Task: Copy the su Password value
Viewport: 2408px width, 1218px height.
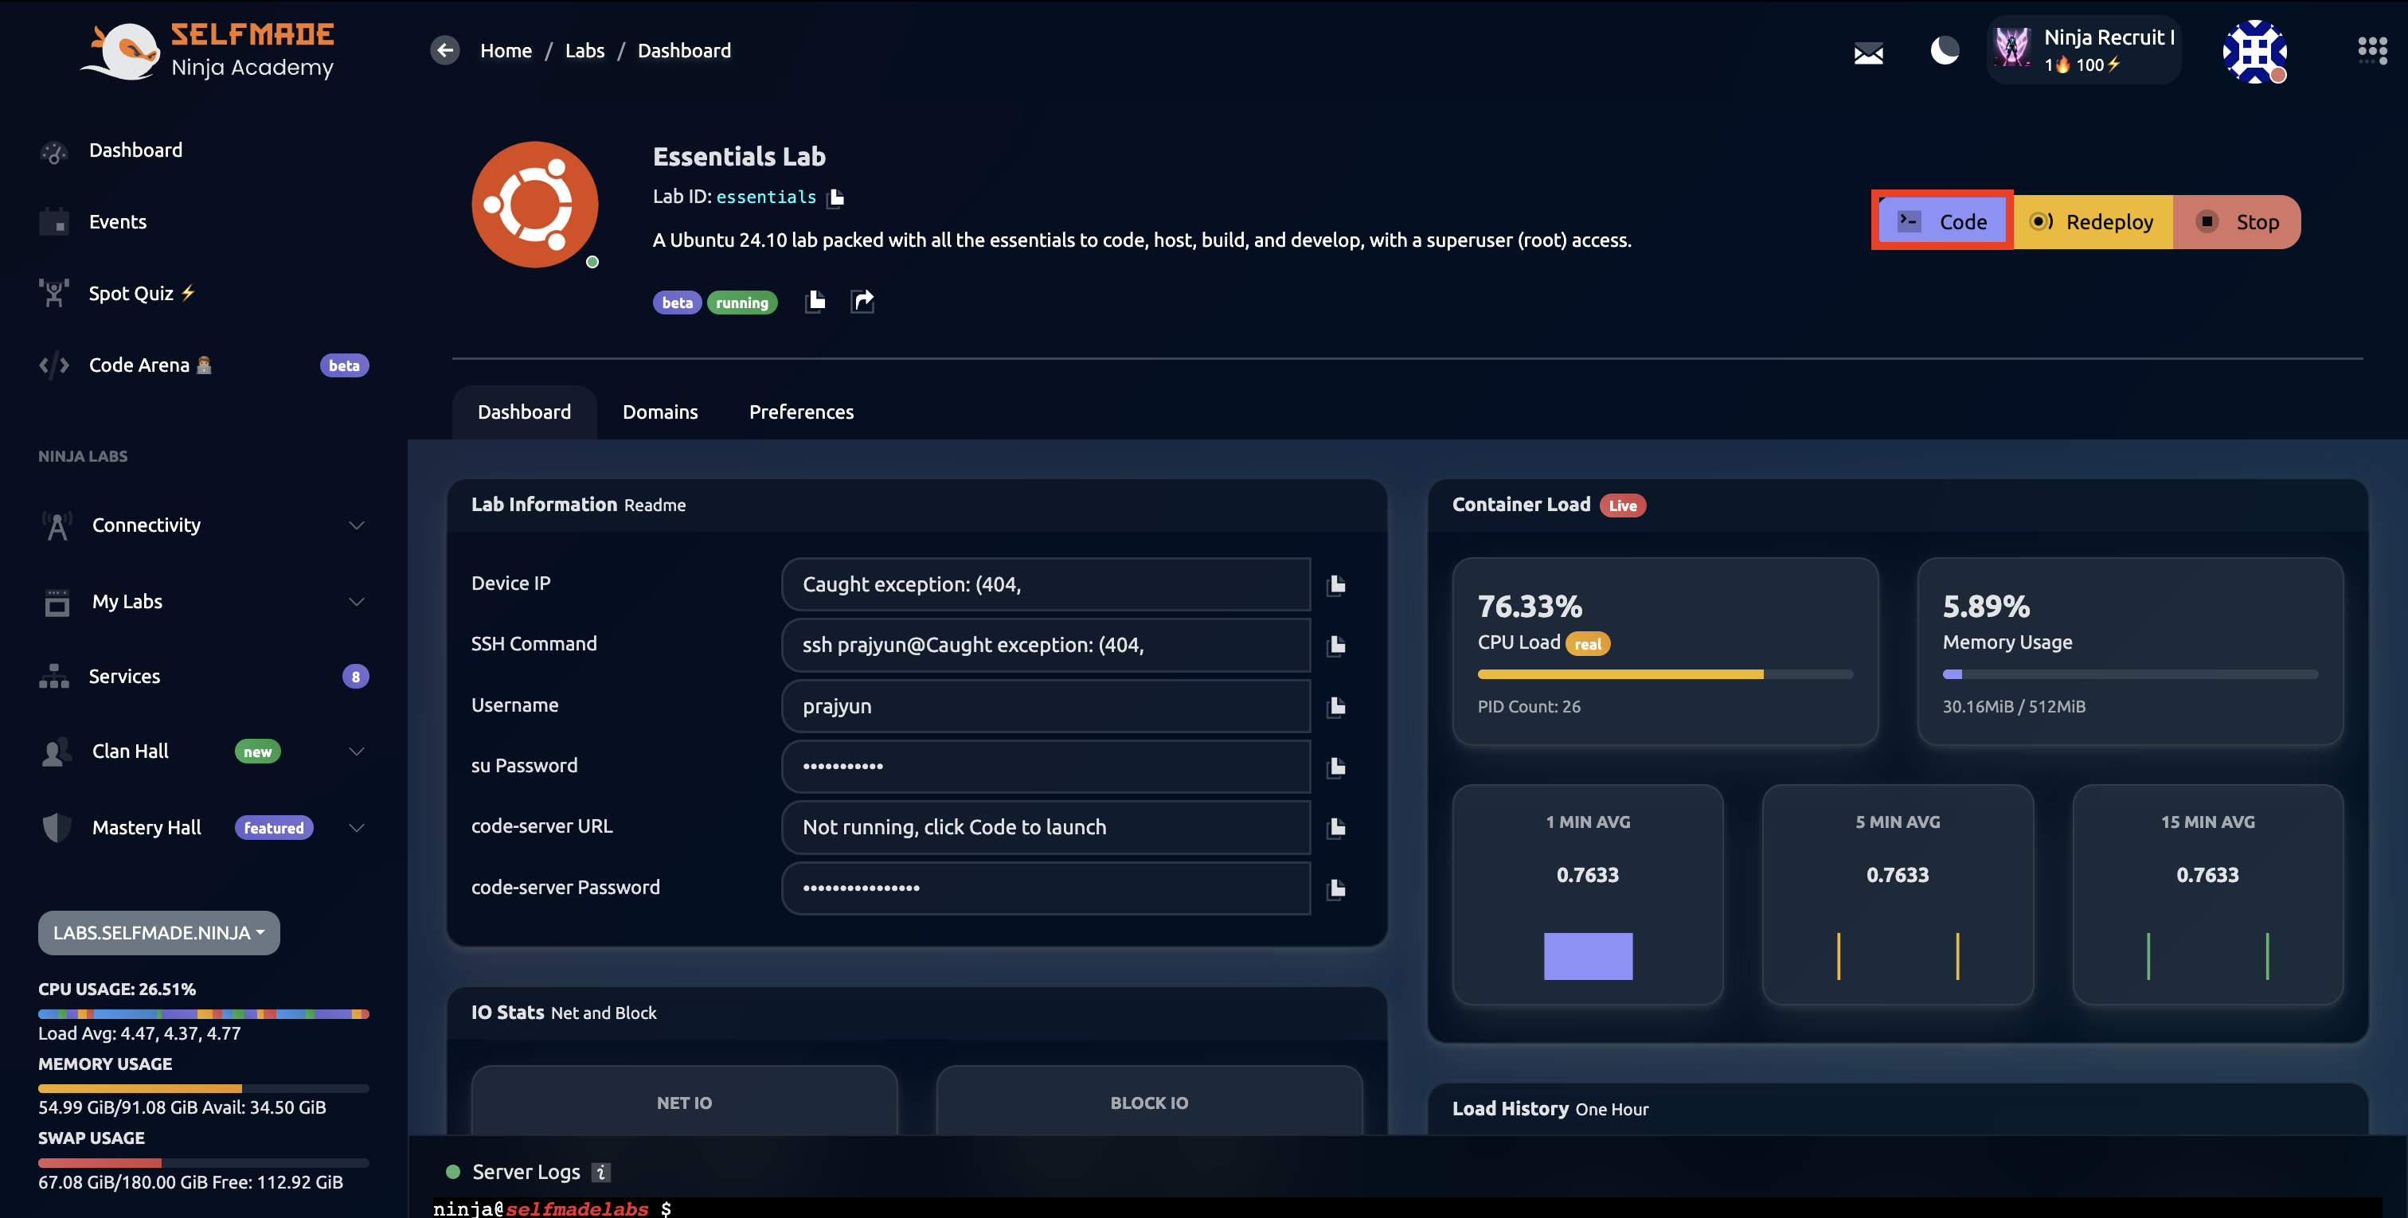Action: [1336, 767]
